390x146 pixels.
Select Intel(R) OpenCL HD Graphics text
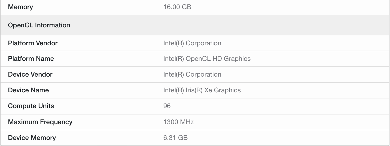click(207, 59)
